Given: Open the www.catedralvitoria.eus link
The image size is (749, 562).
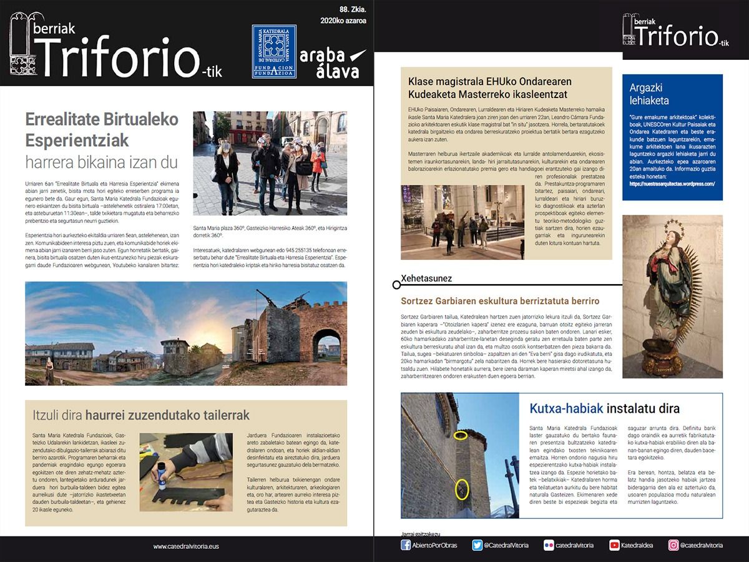Looking at the screenshot, I should (186, 546).
